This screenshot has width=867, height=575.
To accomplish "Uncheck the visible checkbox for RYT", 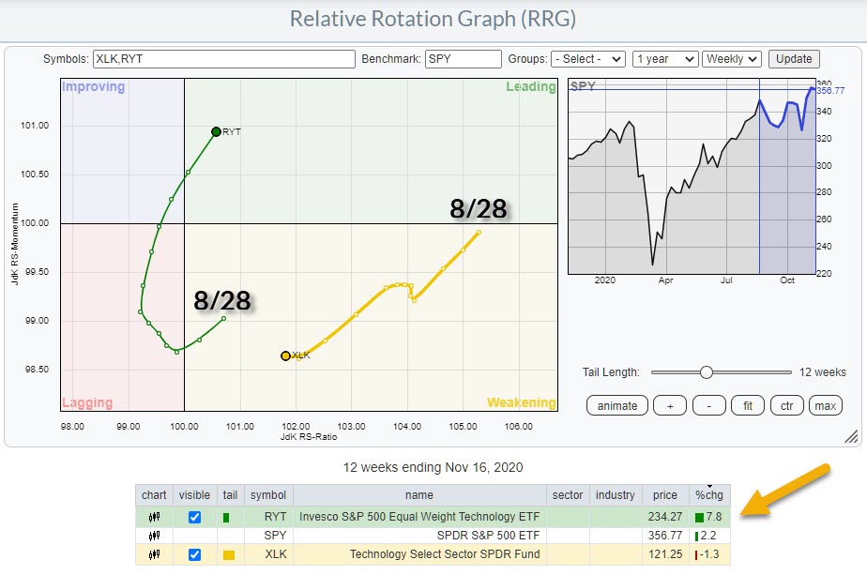I will 194,517.
